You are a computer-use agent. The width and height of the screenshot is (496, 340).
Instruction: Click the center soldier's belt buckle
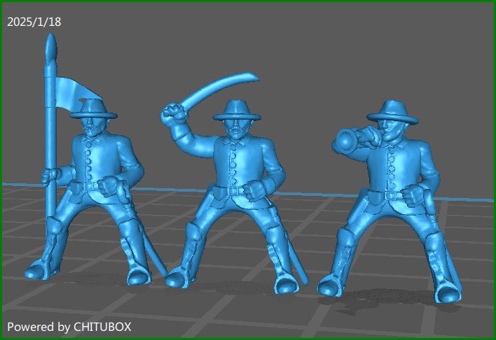[x=238, y=190]
